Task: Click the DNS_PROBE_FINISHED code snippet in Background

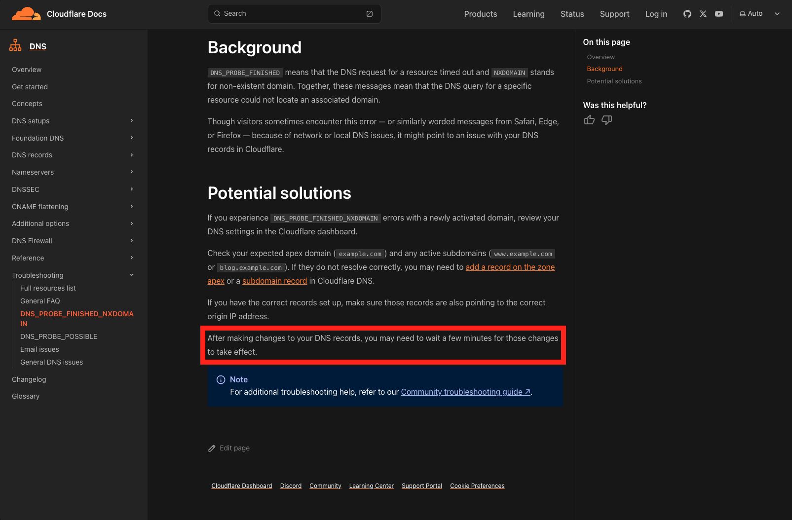Action: [x=245, y=73]
